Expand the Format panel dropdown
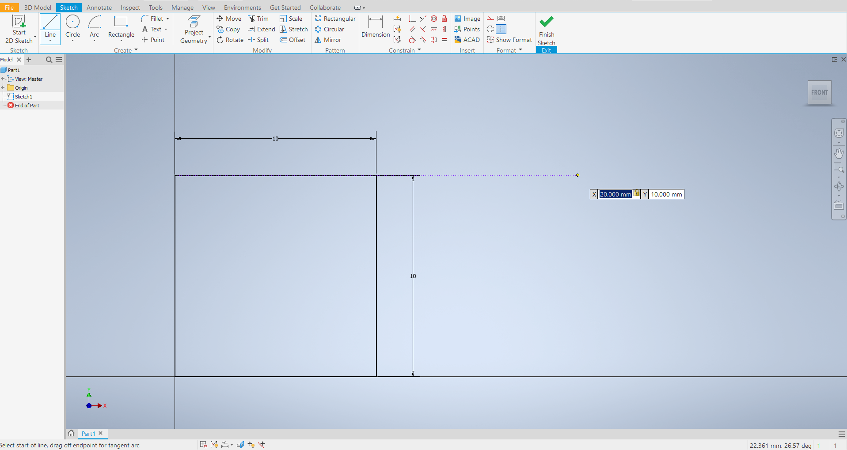 (520, 50)
